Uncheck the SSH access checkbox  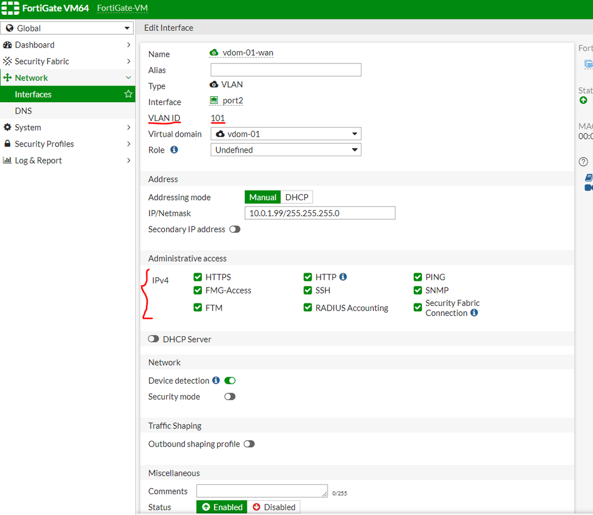(307, 290)
